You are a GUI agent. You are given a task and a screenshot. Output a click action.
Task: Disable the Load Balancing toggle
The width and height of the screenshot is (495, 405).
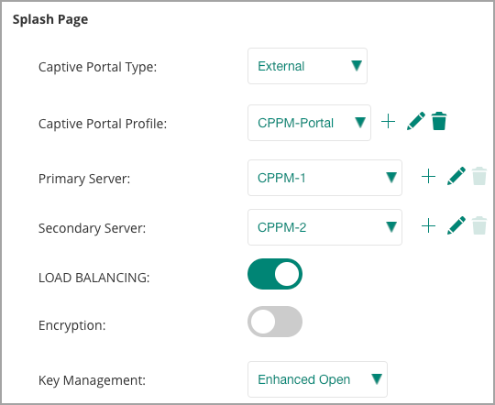[275, 274]
